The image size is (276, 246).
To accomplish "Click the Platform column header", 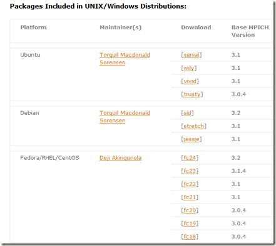I will tap(33, 27).
